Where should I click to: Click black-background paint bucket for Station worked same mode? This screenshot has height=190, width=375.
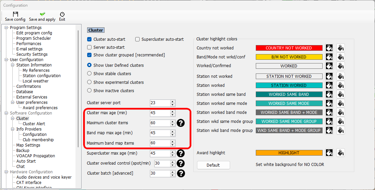point(329,104)
